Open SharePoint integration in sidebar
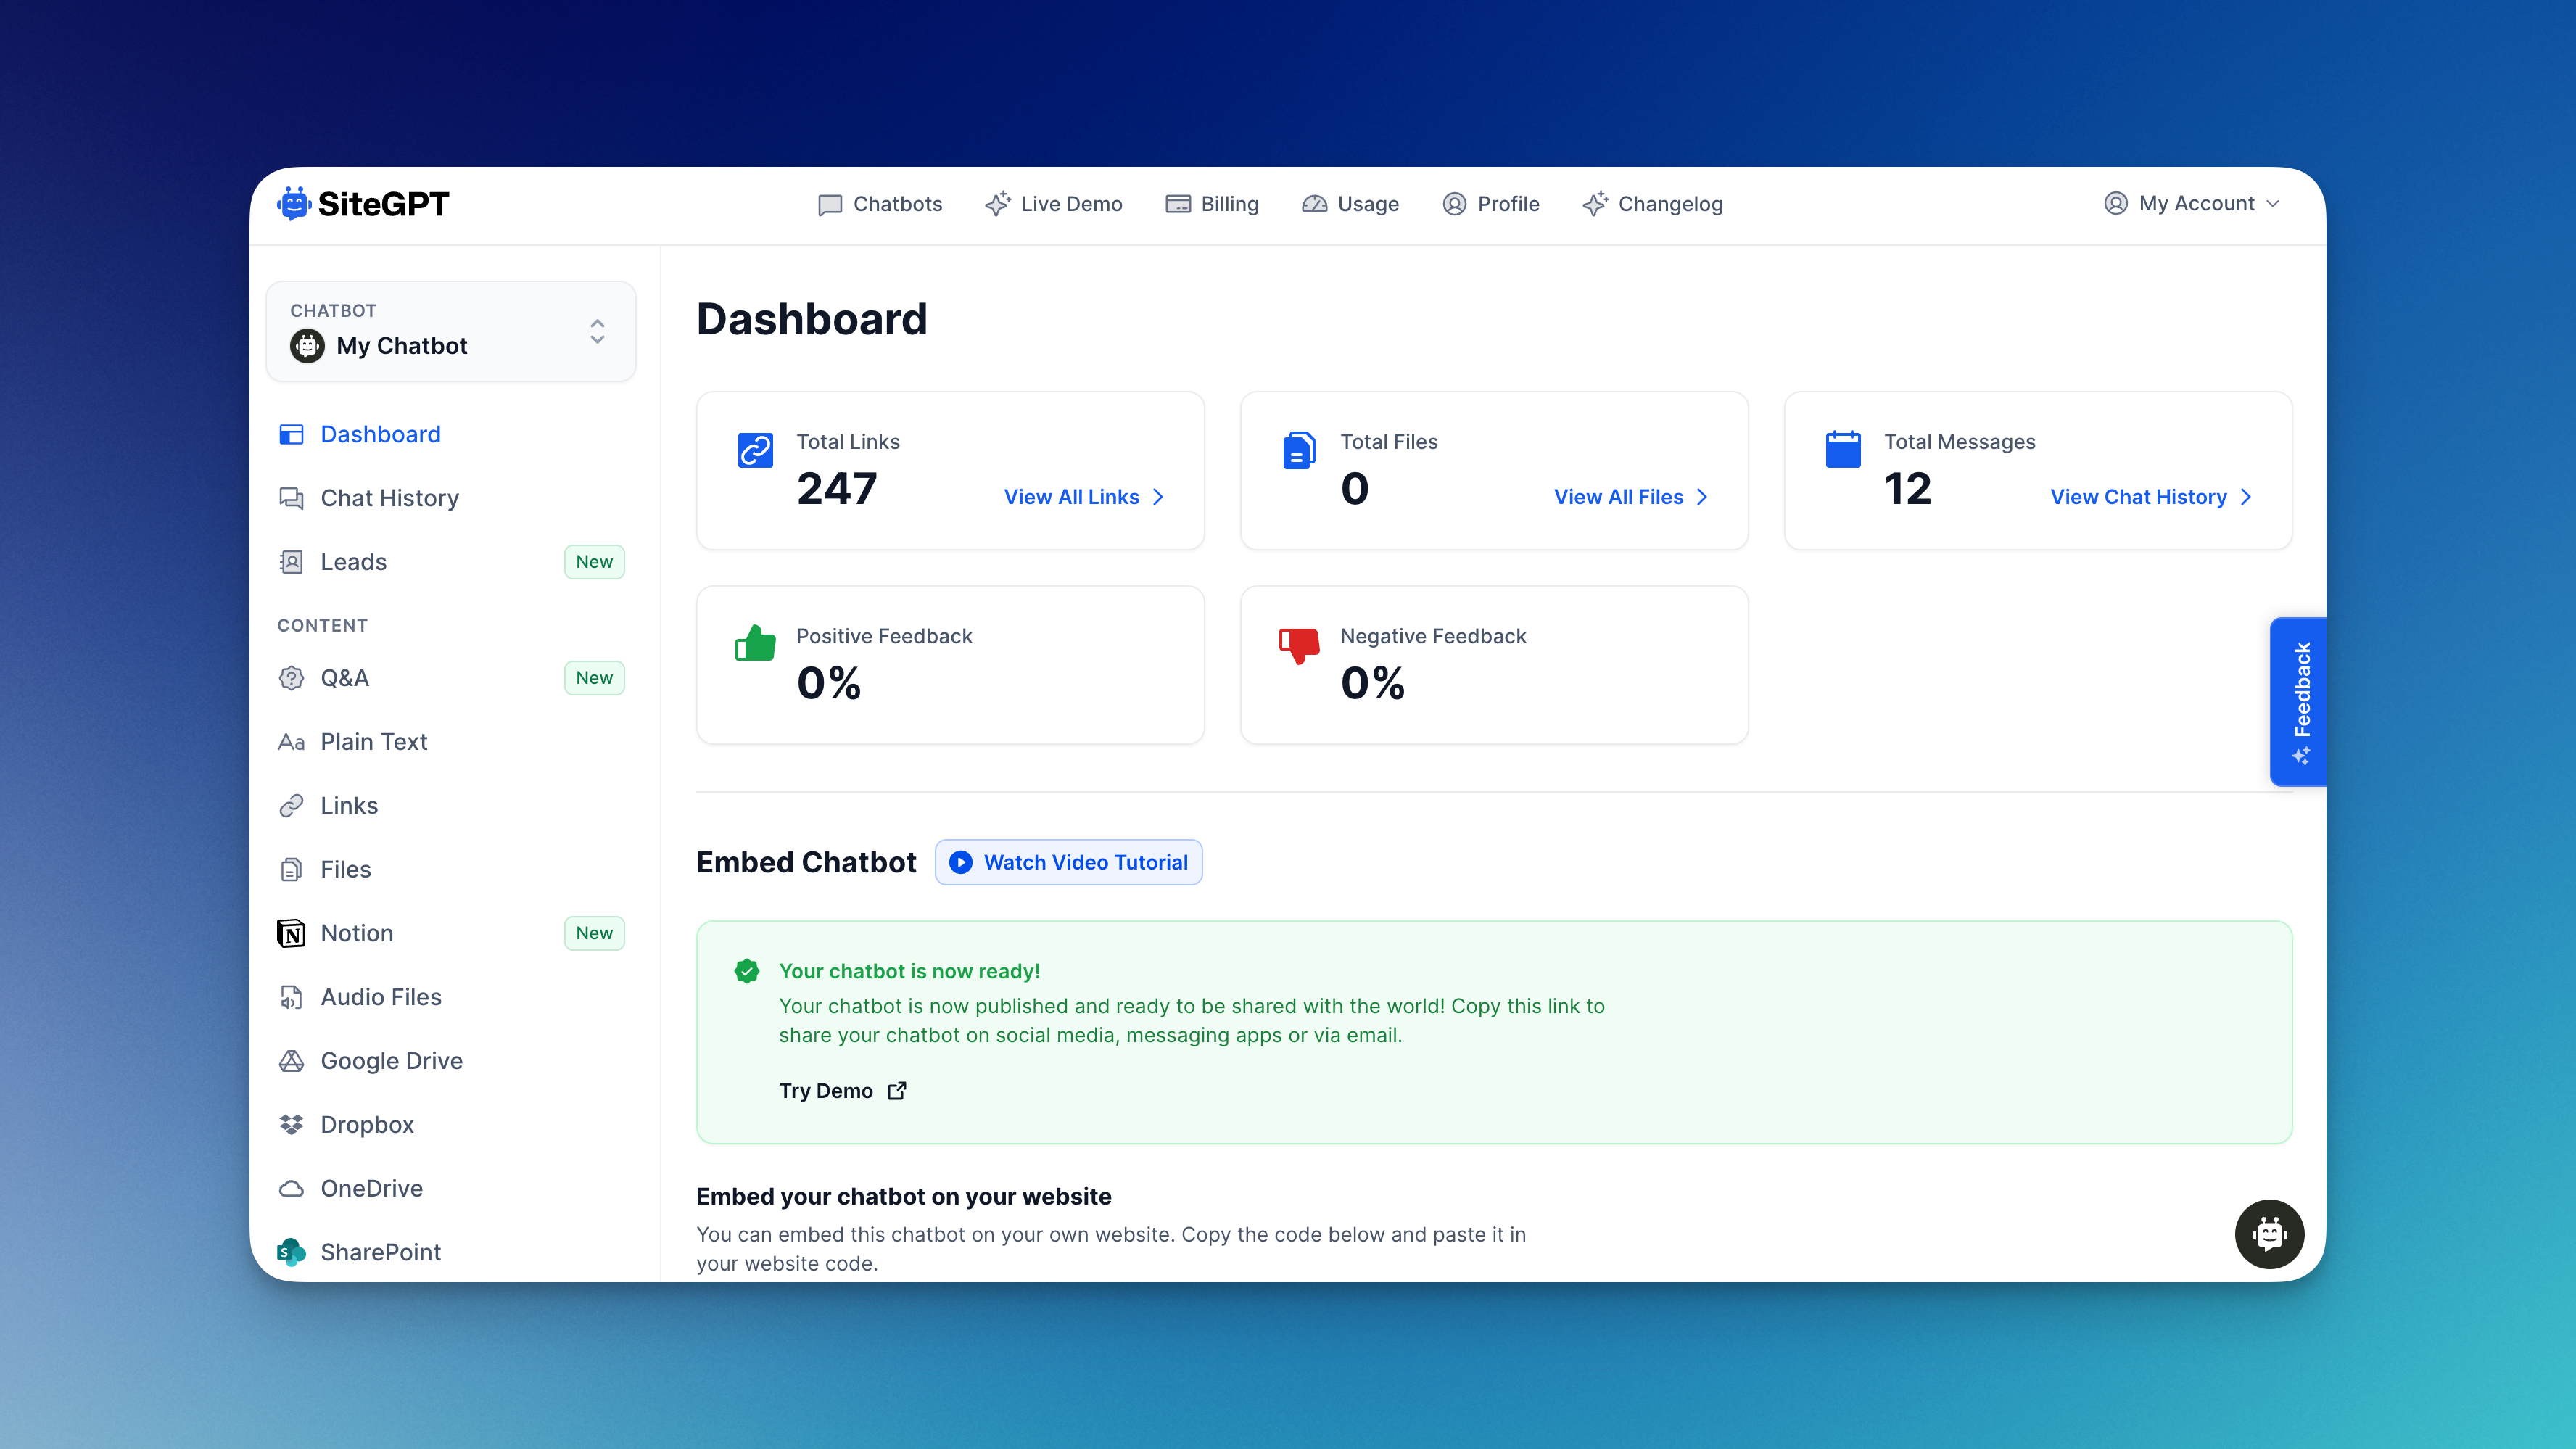Image resolution: width=2576 pixels, height=1449 pixels. tap(380, 1252)
